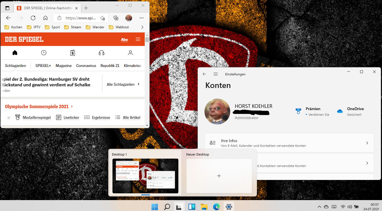
Task: Add this page to favorites star
Action: click(x=102, y=18)
